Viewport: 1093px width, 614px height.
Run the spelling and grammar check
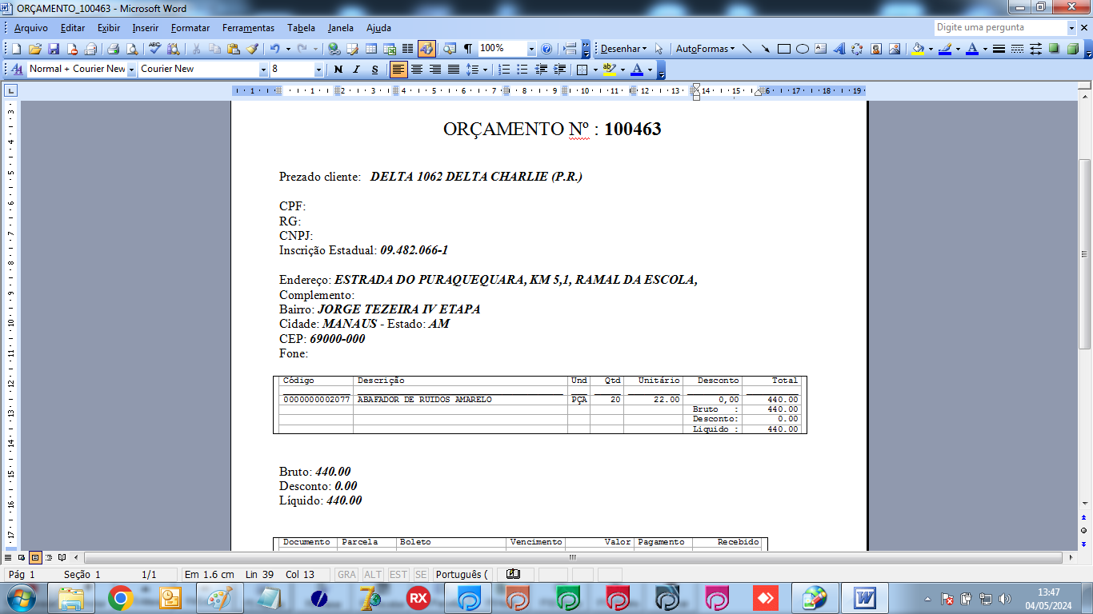(155, 49)
